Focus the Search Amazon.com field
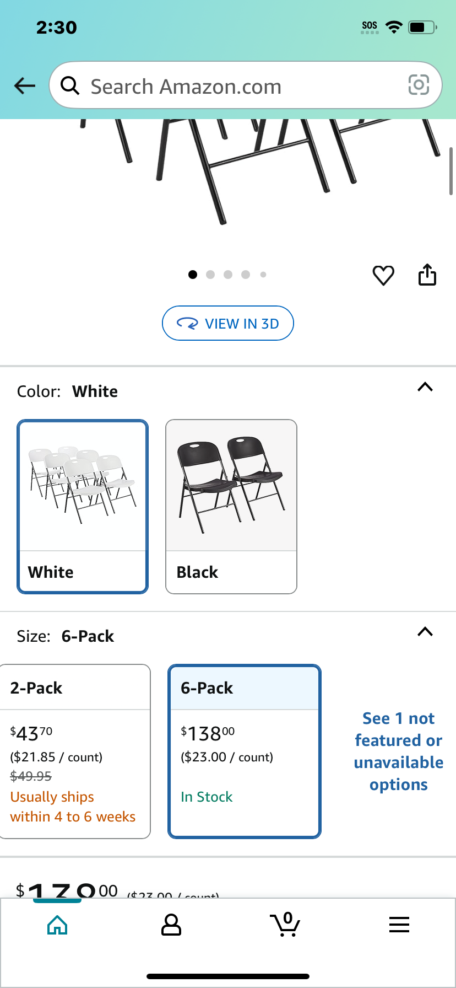The image size is (456, 988). click(x=246, y=85)
